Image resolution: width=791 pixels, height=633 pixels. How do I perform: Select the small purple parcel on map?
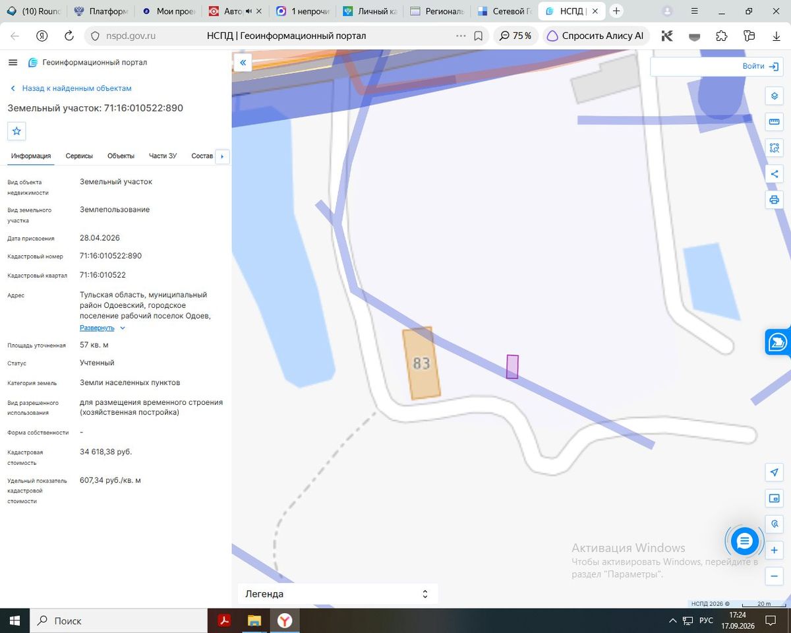(512, 367)
